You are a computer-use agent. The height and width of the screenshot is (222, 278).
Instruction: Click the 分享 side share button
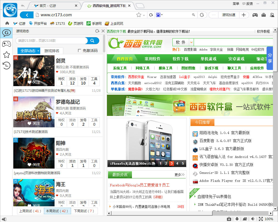pos(270,58)
